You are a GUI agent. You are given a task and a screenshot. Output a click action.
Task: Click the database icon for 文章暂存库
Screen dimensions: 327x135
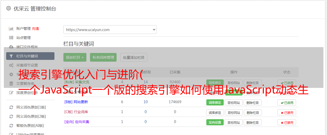(x=11, y=84)
